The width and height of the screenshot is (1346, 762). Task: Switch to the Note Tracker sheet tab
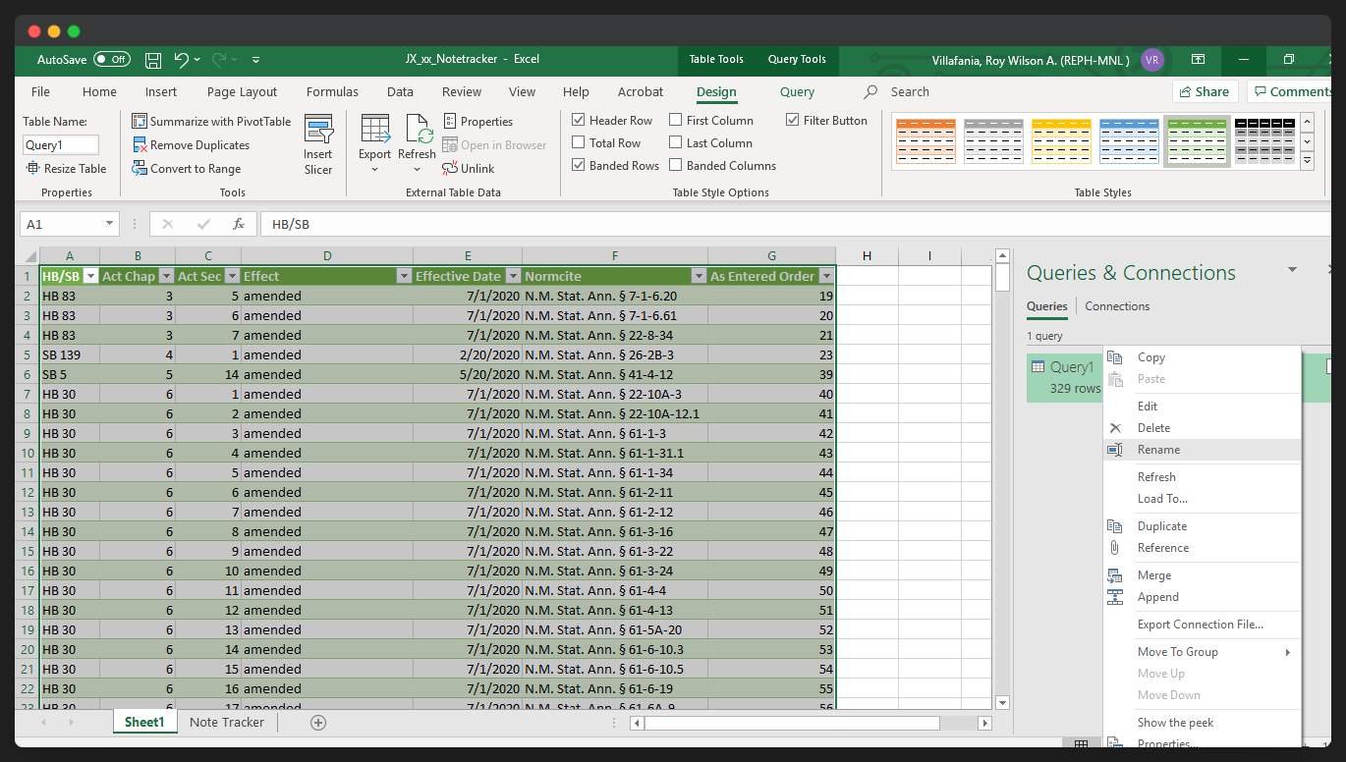[x=227, y=723]
